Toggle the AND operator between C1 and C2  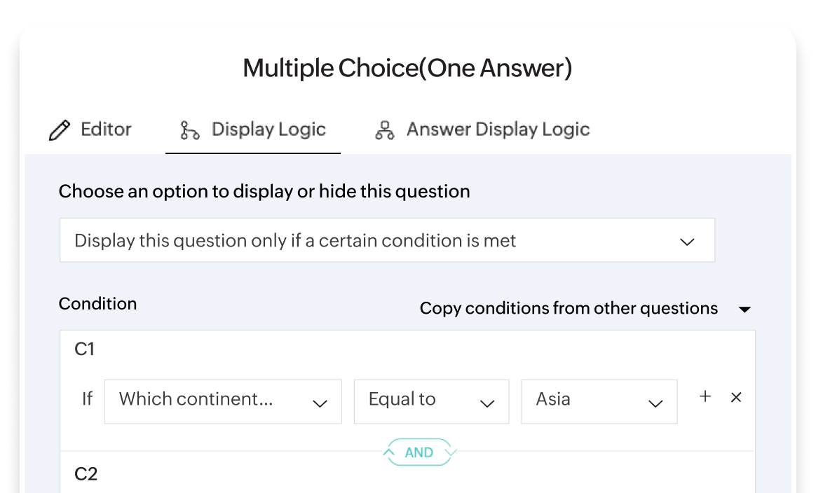[419, 452]
